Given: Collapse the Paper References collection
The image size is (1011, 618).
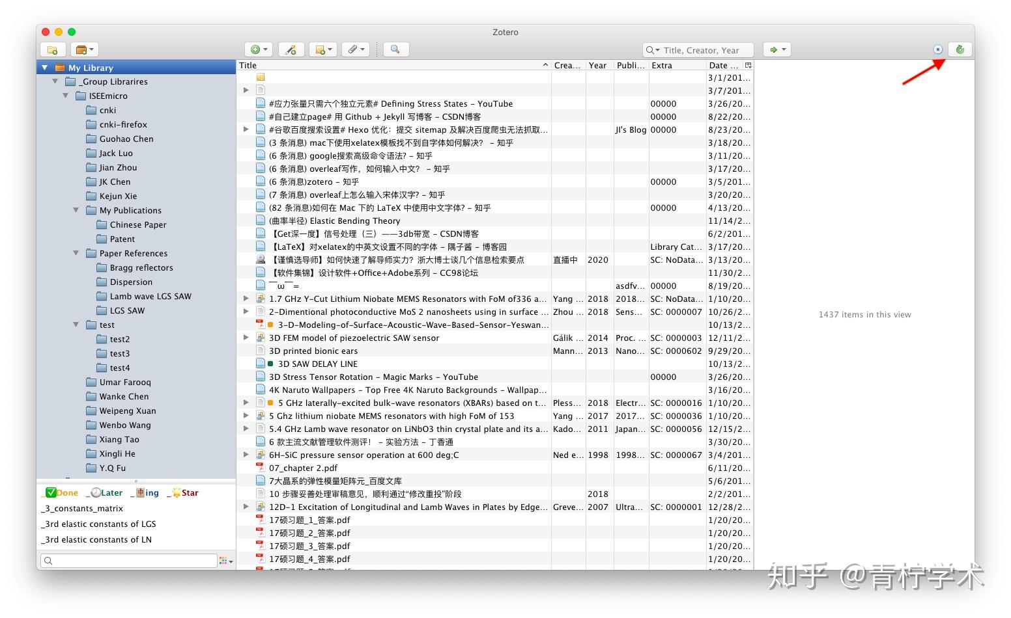Looking at the screenshot, I should pos(76,253).
